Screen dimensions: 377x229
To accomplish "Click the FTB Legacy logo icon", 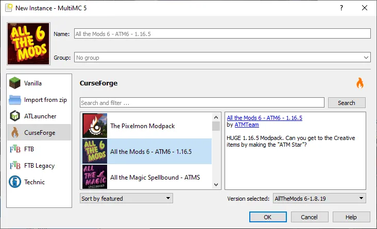I will pos(15,166).
